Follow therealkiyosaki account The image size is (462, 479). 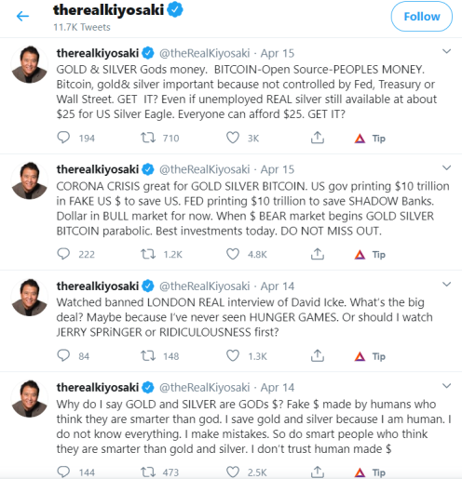(421, 17)
